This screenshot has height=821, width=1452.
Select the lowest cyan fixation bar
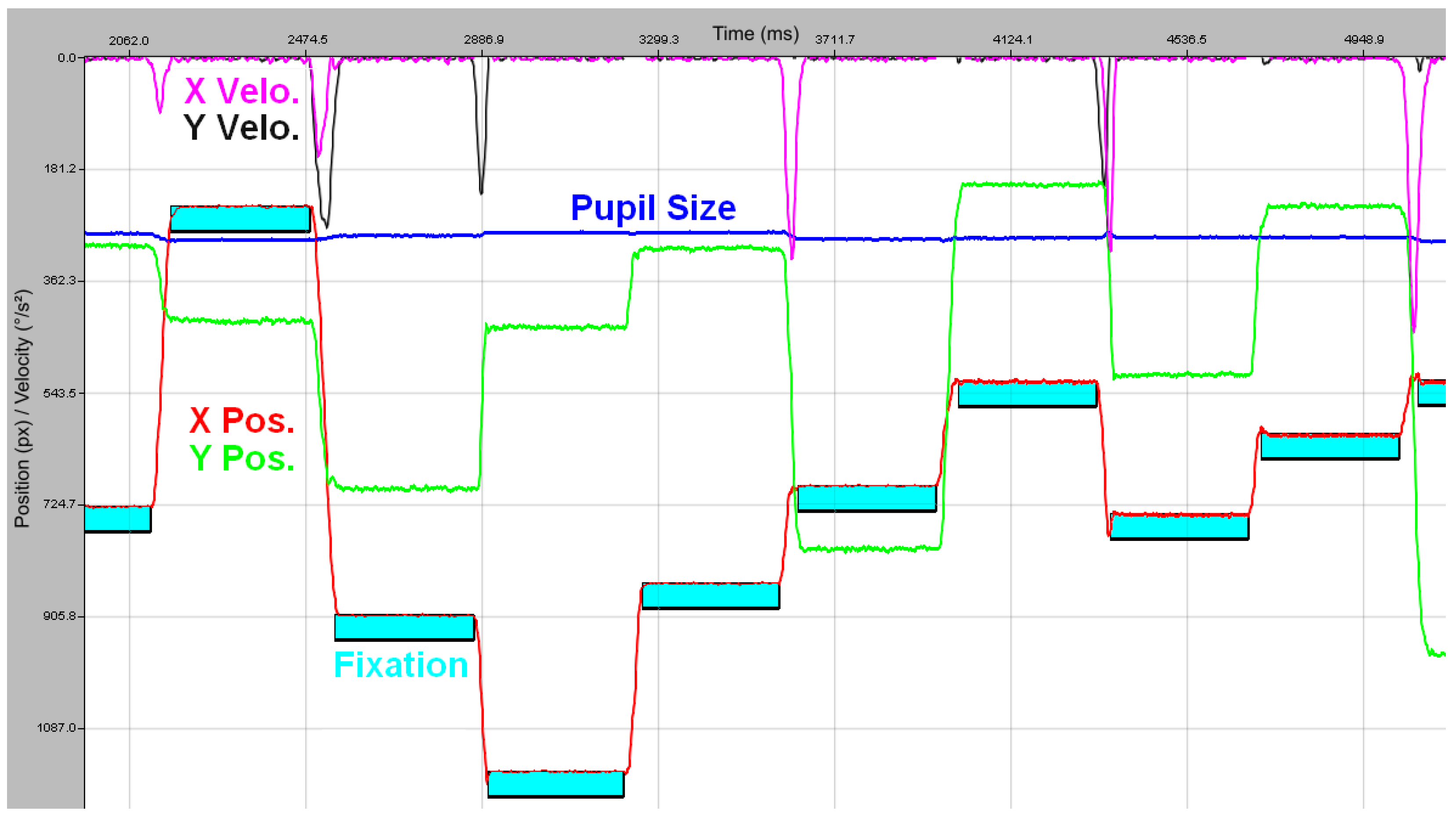[556, 785]
